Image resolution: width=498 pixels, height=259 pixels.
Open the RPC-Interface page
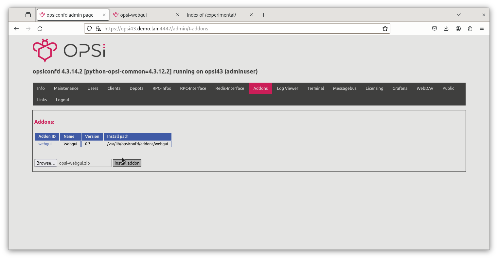point(193,89)
